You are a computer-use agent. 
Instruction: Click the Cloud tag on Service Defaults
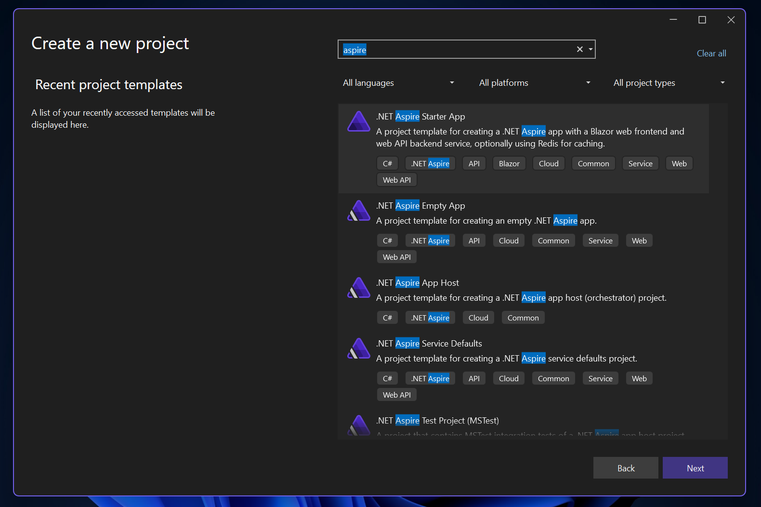(509, 379)
